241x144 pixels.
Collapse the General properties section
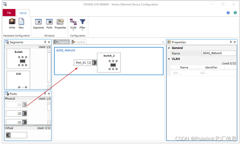(169, 48)
